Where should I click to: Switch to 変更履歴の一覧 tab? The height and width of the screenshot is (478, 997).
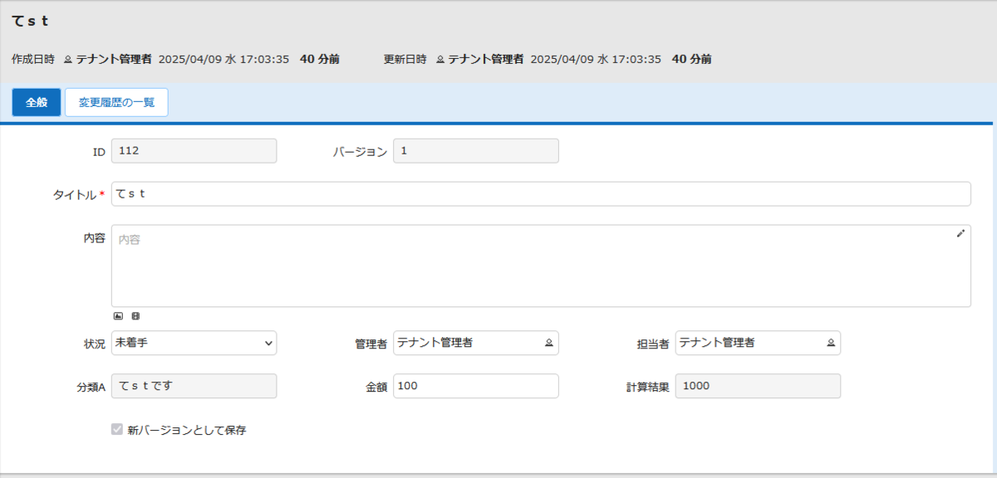click(x=116, y=103)
